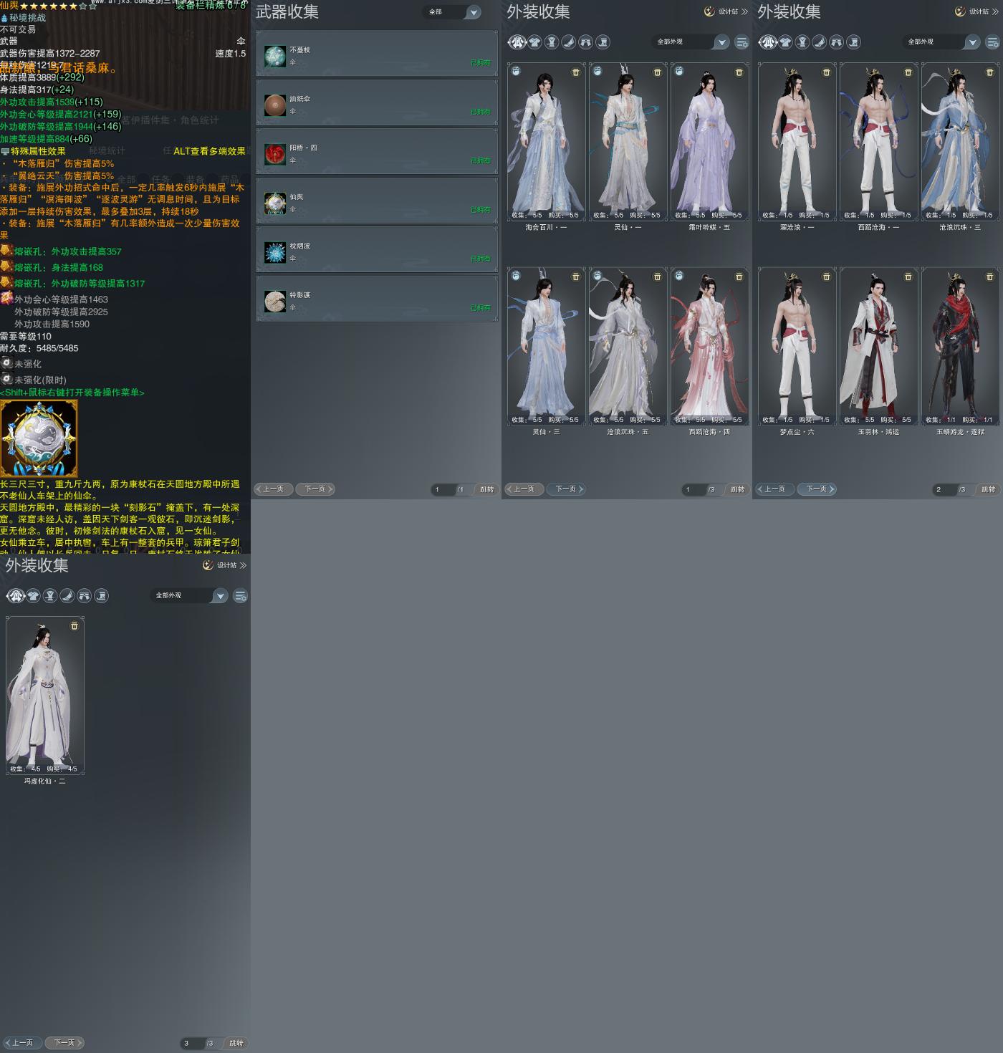The height and width of the screenshot is (1053, 1003).
Task: Select the 仙舆 icon in weapon collection list
Action: pos(275,203)
